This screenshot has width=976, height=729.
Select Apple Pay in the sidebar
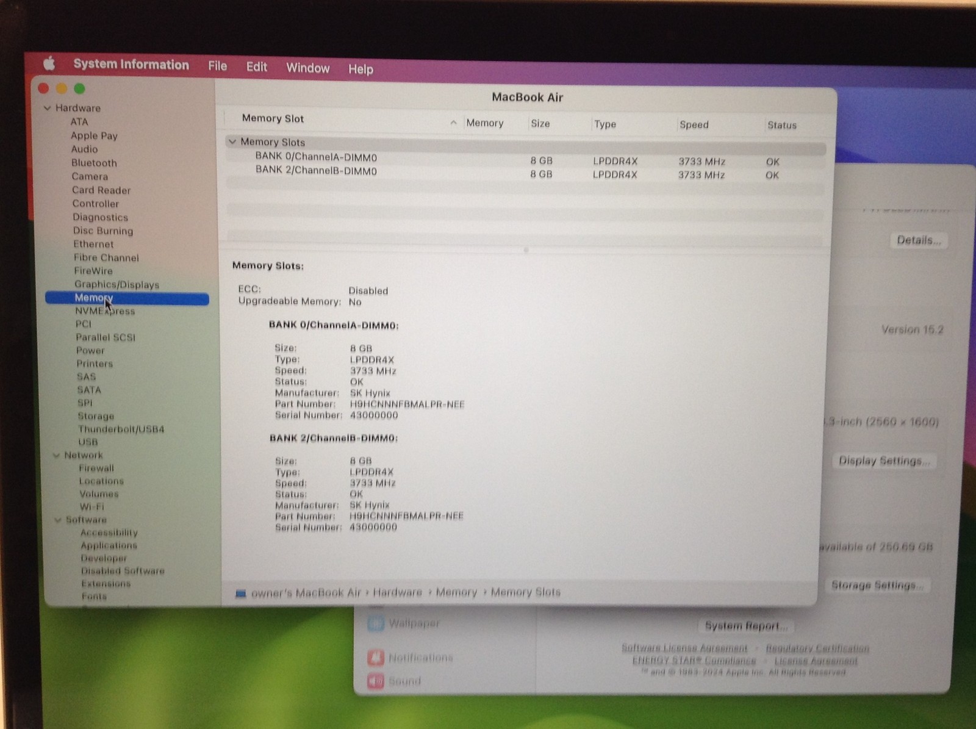pos(94,135)
